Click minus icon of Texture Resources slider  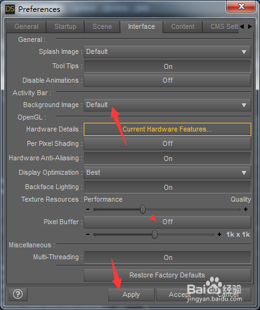(87, 209)
